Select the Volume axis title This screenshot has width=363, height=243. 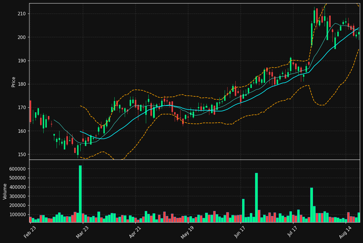click(5, 191)
